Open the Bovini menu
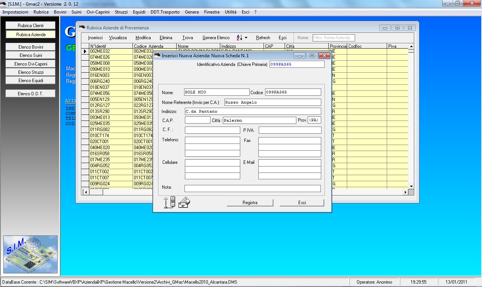This screenshot has width=482, height=287. 60,12
